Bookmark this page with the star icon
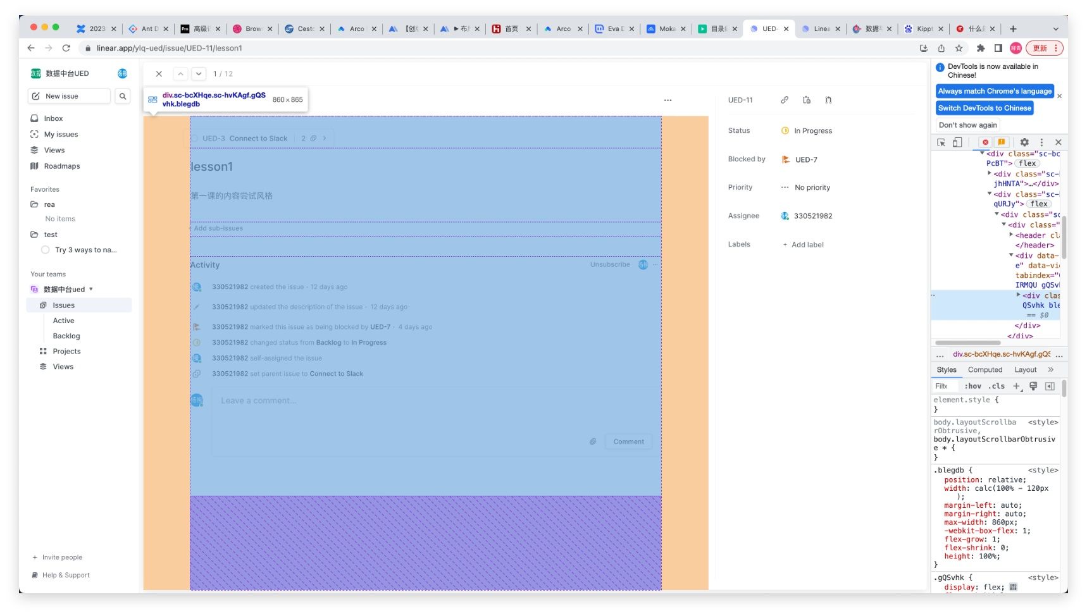Image resolution: width=1087 pixels, height=616 pixels. tap(959, 48)
